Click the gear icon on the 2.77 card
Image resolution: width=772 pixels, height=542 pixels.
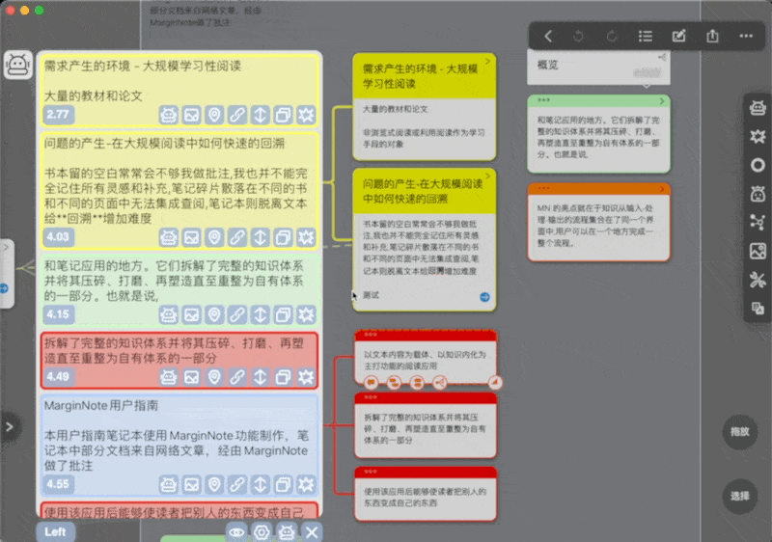pyautogui.click(x=306, y=115)
